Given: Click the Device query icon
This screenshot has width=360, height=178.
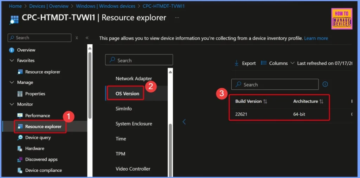Looking at the screenshot, I should coord(20,138).
